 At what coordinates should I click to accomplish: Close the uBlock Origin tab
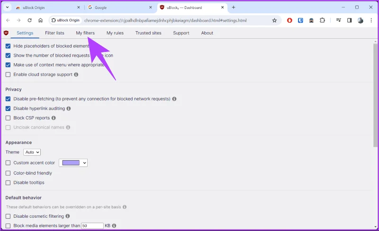click(79, 8)
